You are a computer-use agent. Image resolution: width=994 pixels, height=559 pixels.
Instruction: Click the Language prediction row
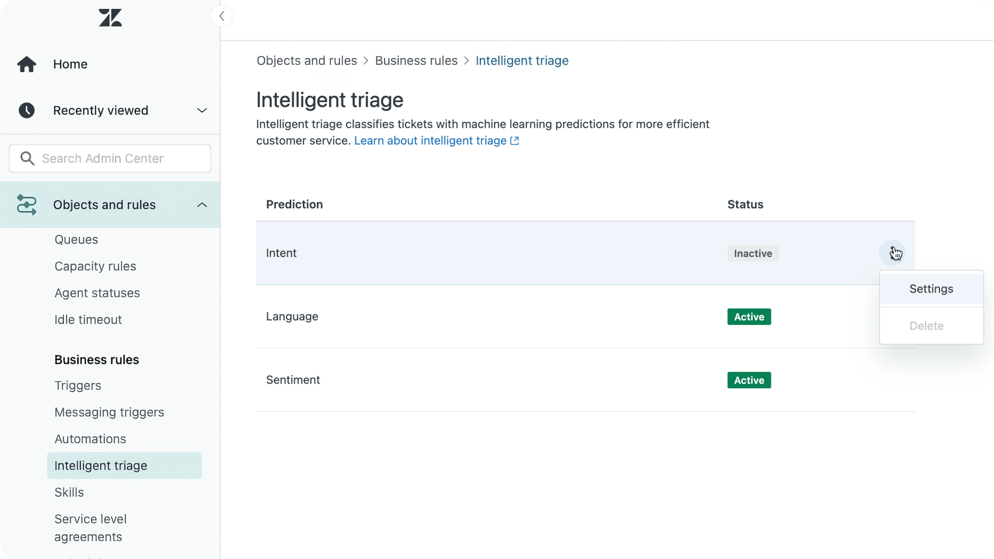click(x=586, y=316)
